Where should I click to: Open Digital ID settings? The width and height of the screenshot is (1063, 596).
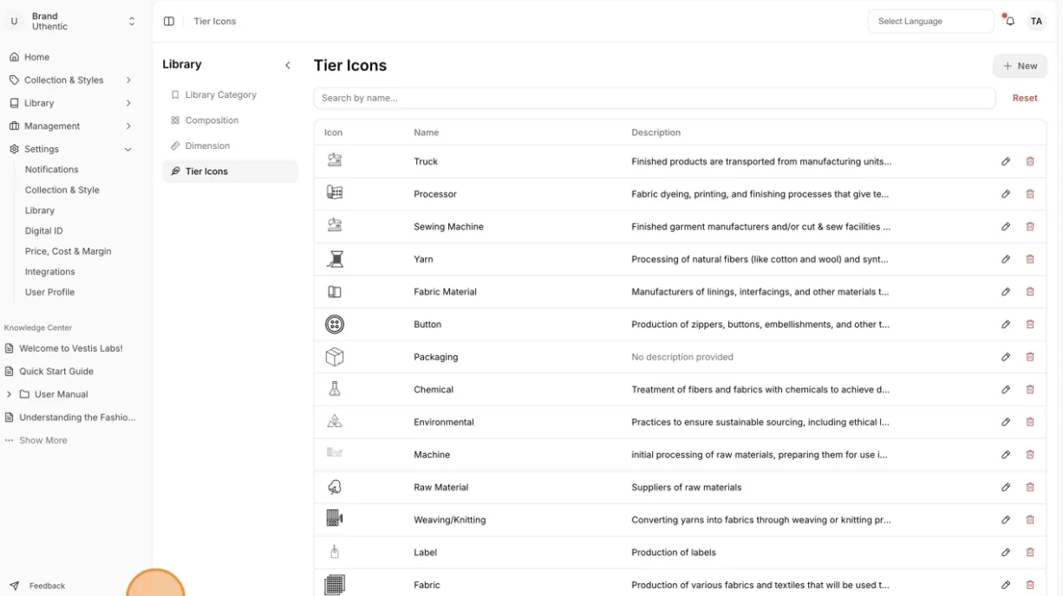pos(44,230)
